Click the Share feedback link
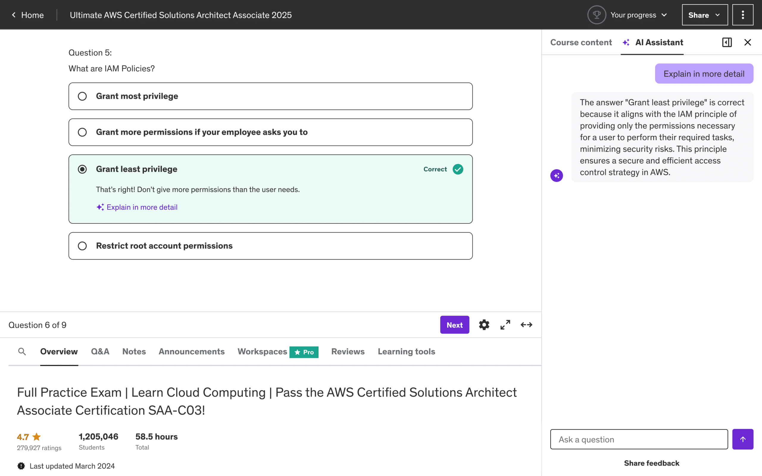 coord(652,463)
